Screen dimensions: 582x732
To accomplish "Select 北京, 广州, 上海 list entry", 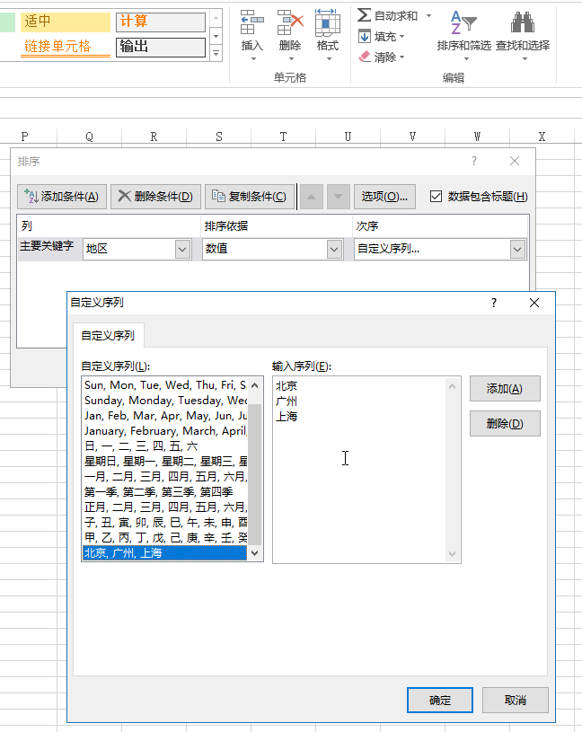I will pos(163,553).
